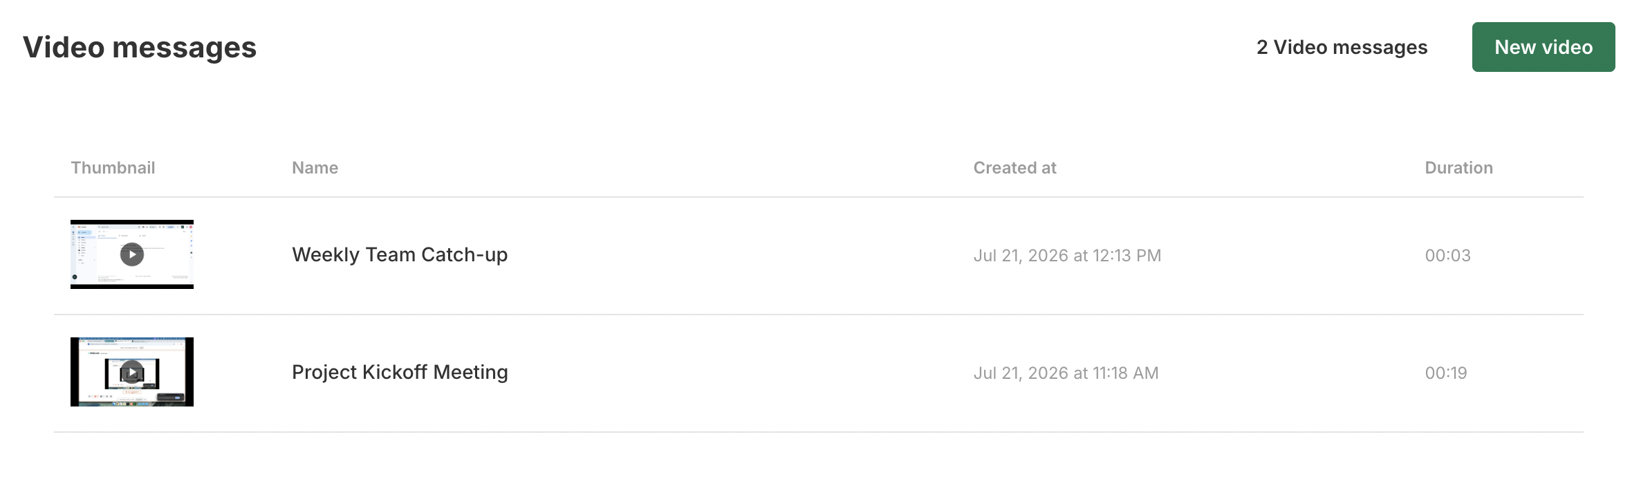Open the Project Kickoff Meeting video name
Image resolution: width=1650 pixels, height=477 pixels.
click(x=400, y=373)
